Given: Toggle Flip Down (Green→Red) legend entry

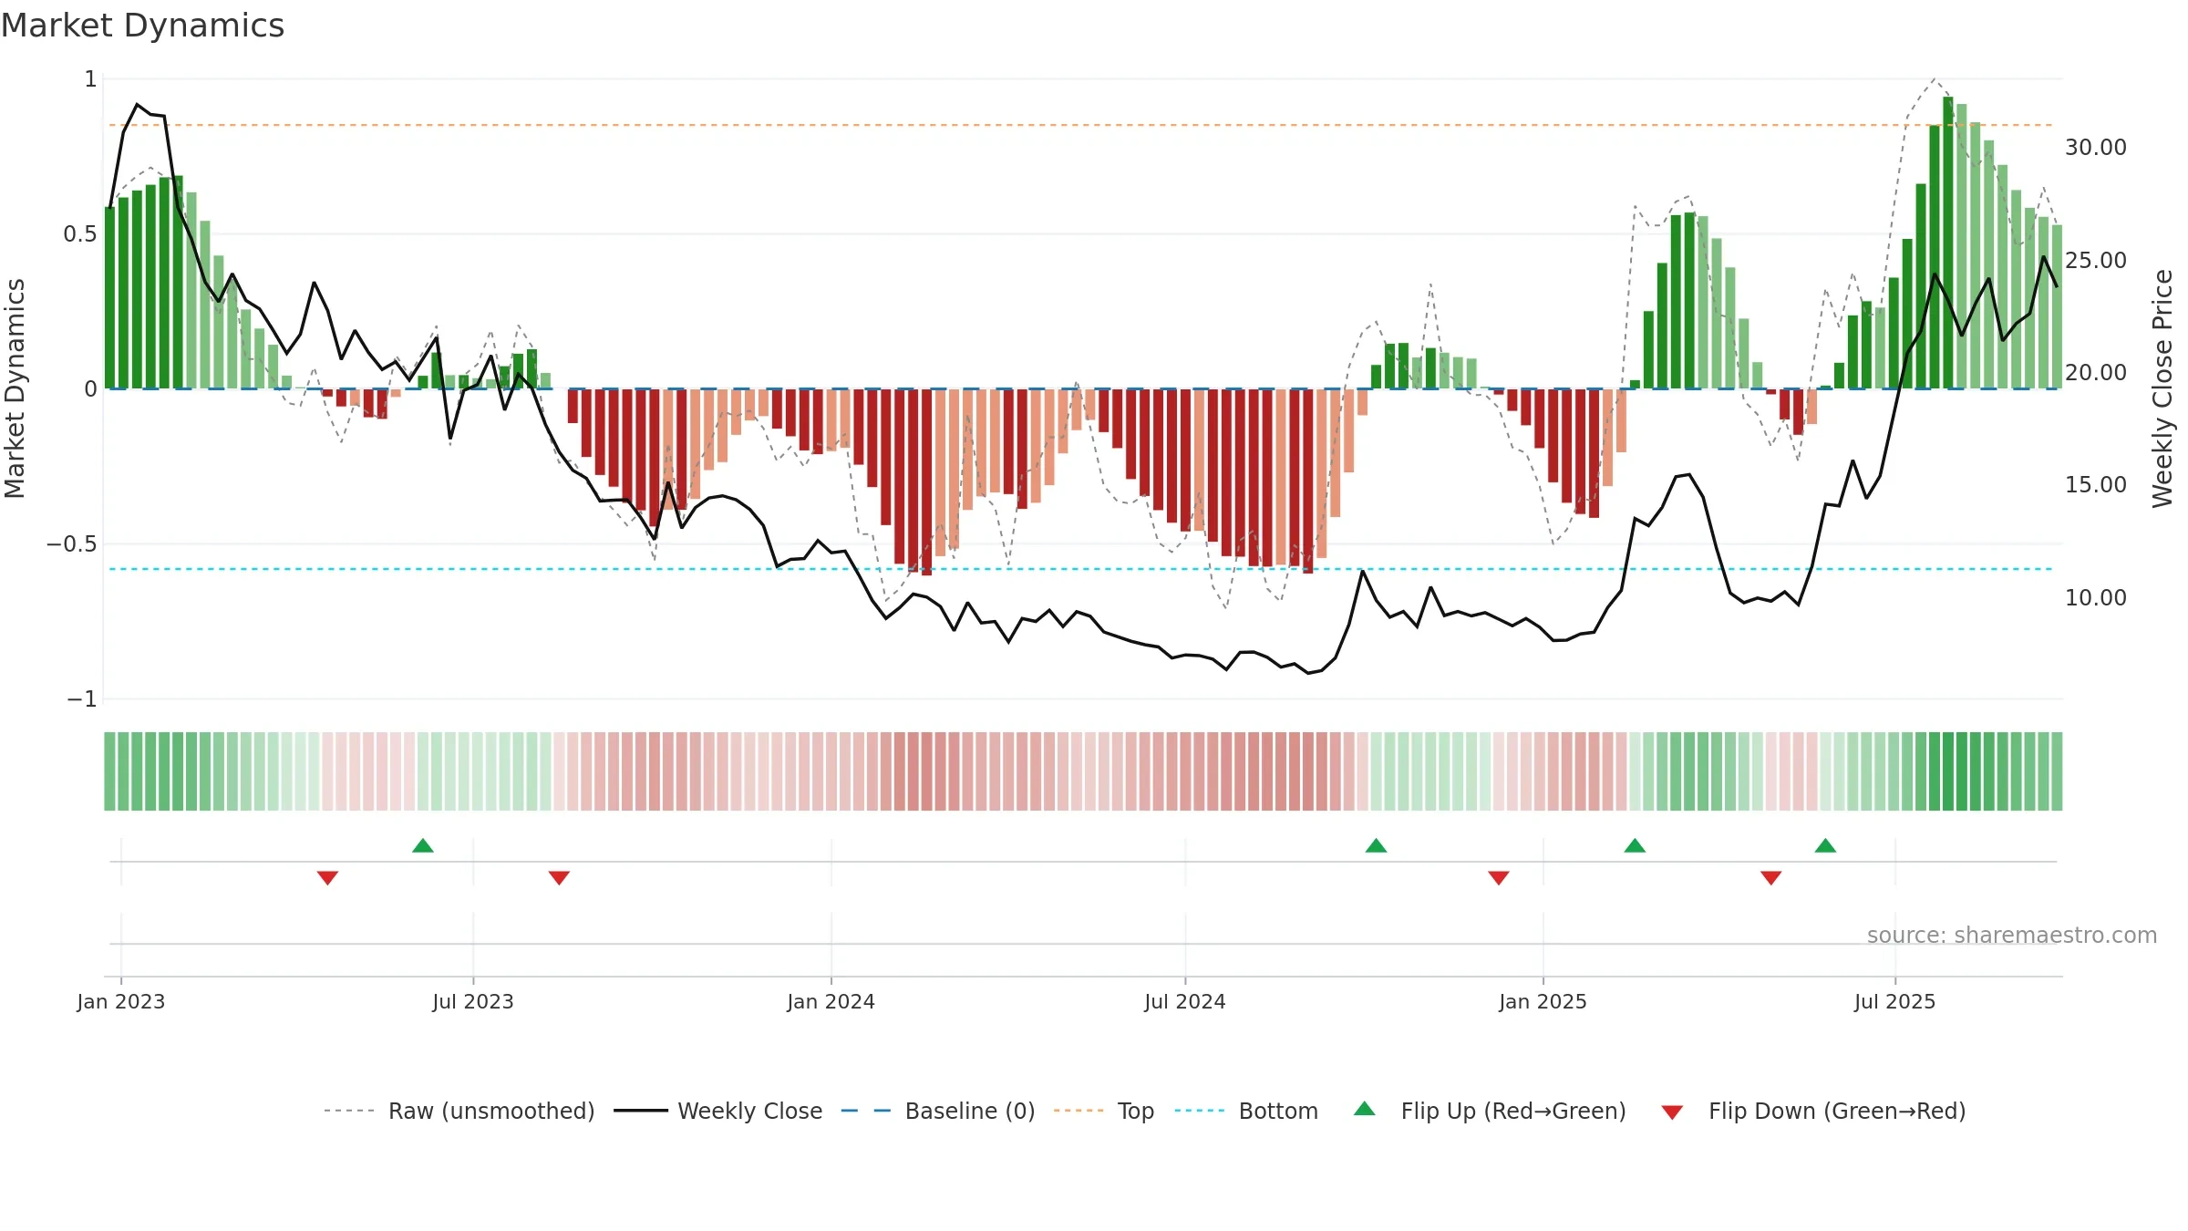Looking at the screenshot, I should 1812,1111.
